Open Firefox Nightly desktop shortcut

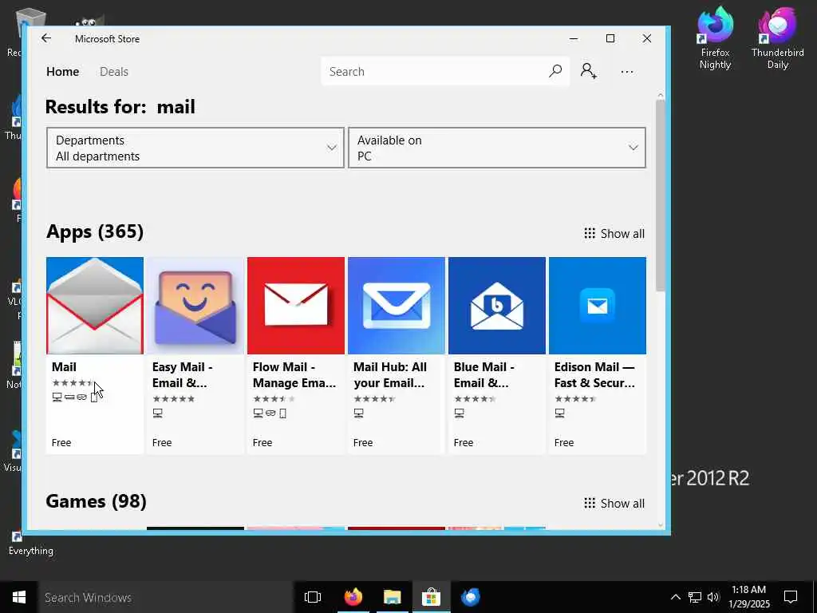pyautogui.click(x=716, y=38)
